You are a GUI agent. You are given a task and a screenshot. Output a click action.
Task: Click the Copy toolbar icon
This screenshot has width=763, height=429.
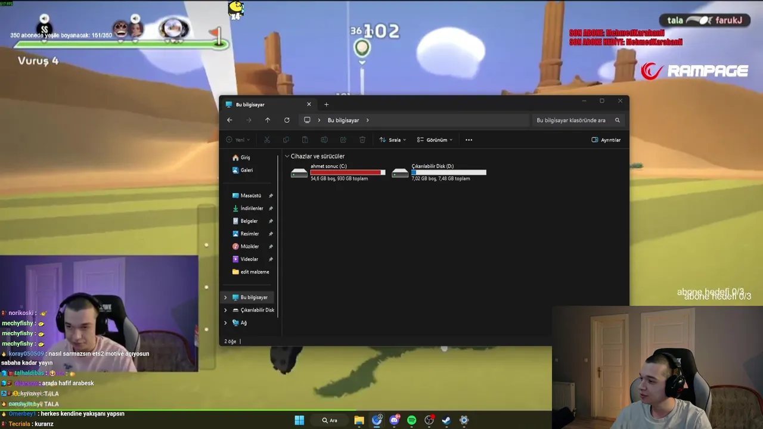pyautogui.click(x=286, y=140)
